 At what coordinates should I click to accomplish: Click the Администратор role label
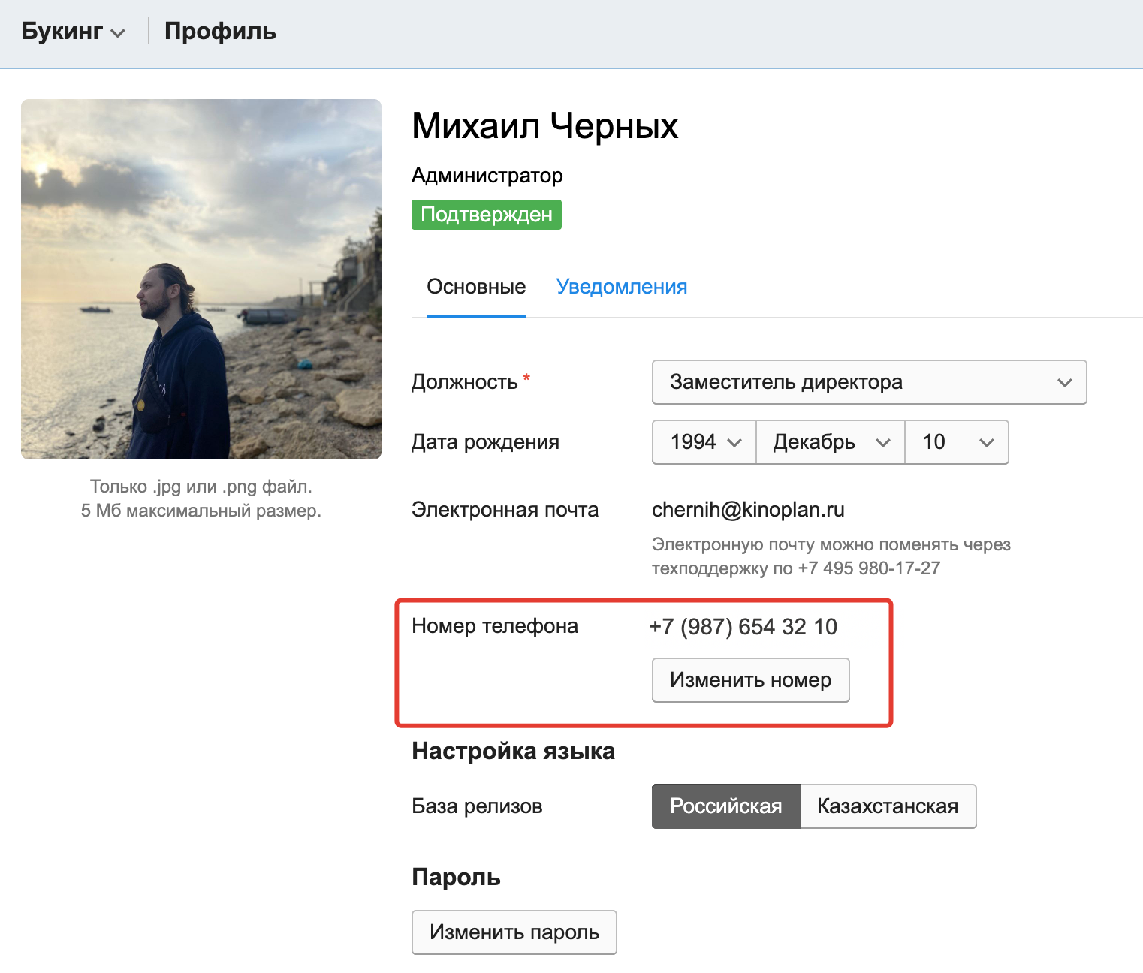point(487,176)
